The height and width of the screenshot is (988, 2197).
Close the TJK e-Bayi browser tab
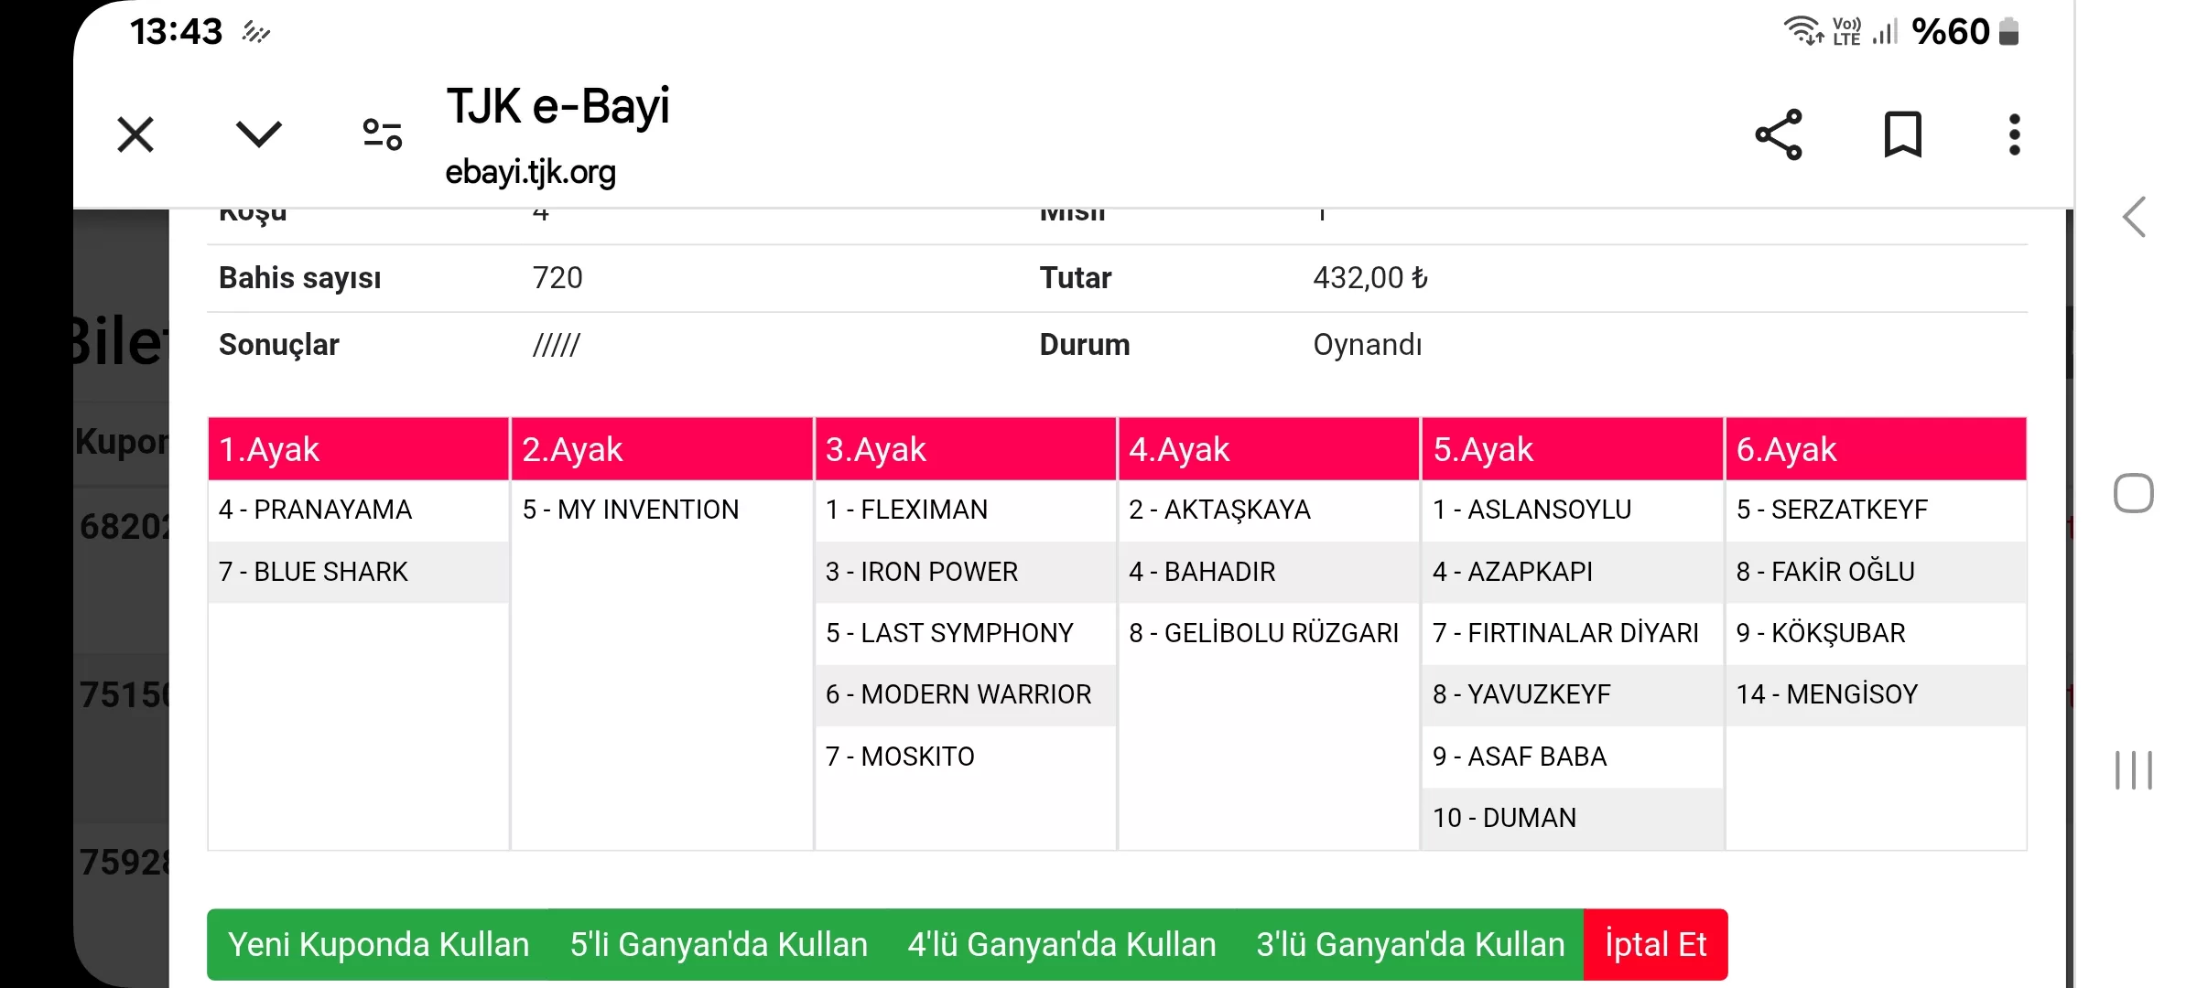pos(135,135)
